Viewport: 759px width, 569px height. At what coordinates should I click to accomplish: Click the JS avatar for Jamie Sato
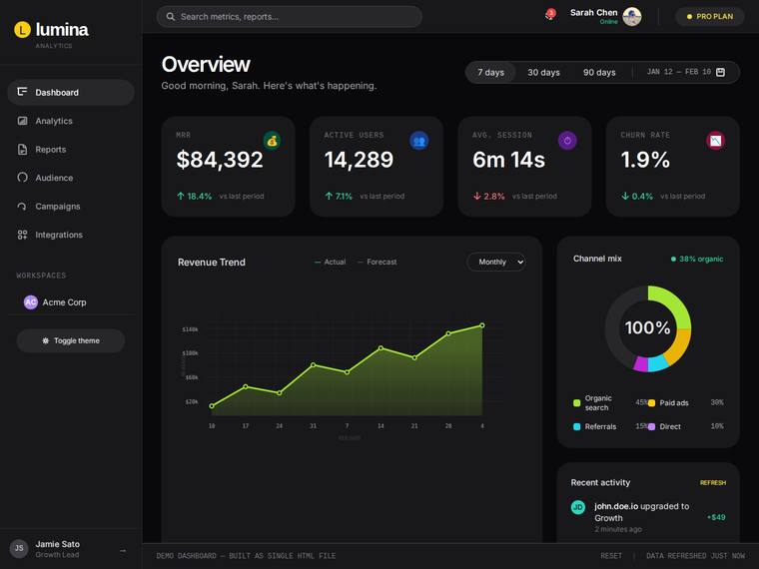click(19, 548)
